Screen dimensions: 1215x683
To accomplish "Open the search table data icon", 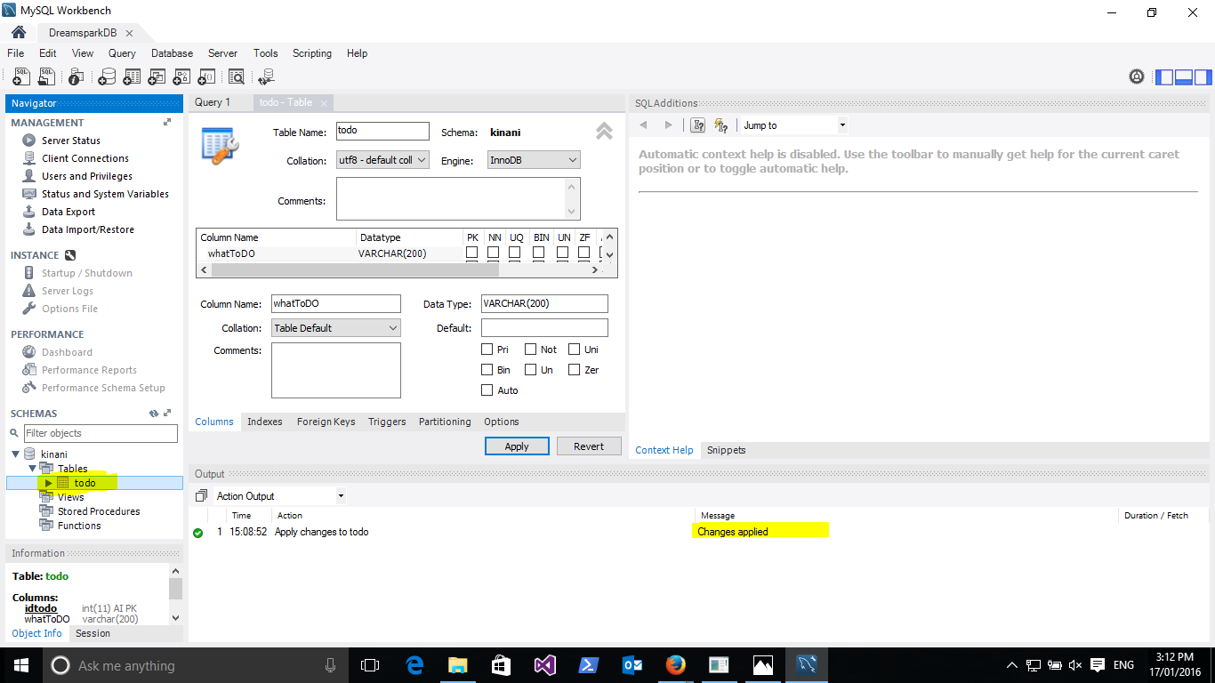I will [236, 77].
